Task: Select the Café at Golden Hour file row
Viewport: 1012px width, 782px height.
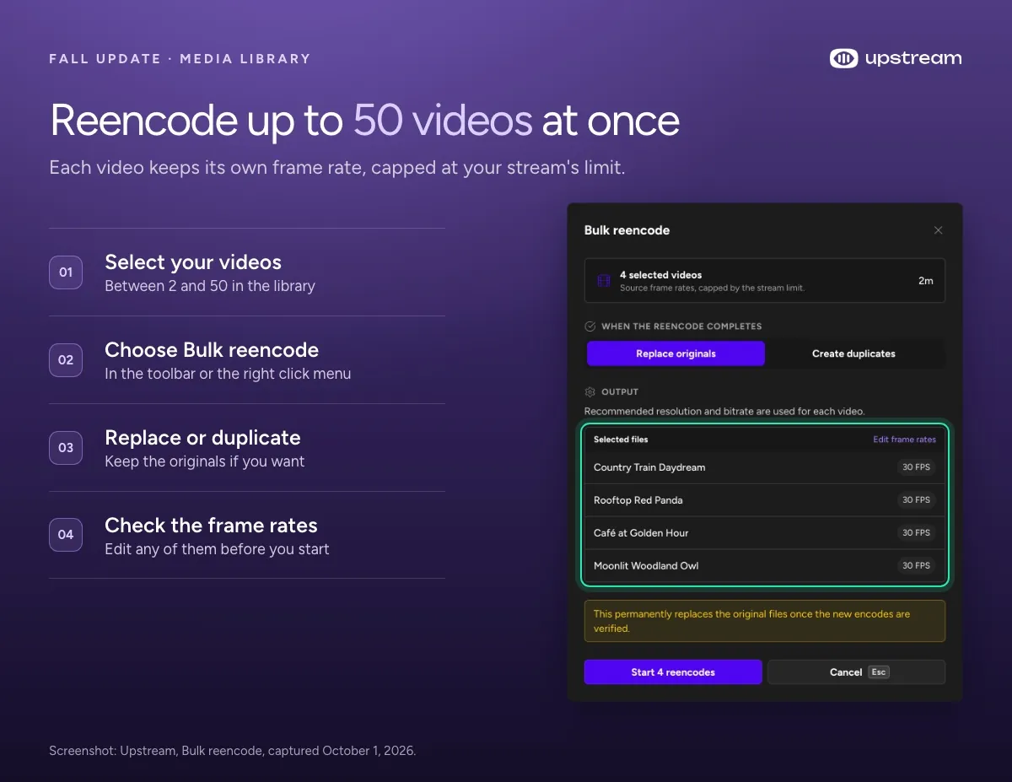Action: [765, 533]
